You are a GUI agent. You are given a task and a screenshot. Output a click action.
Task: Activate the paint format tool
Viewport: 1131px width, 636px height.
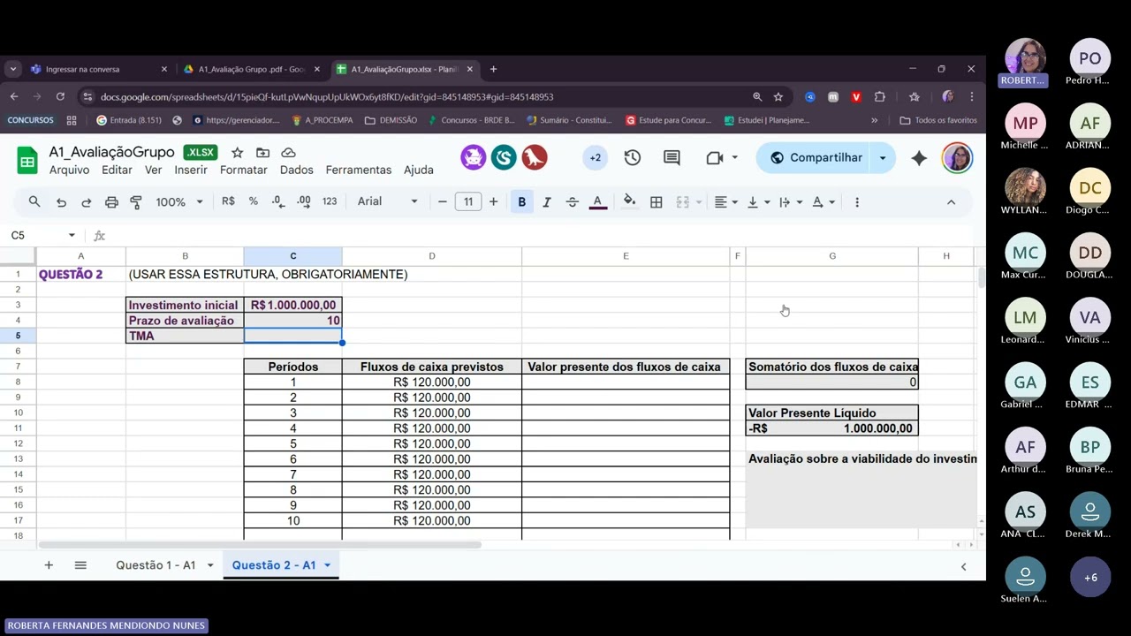coord(136,202)
